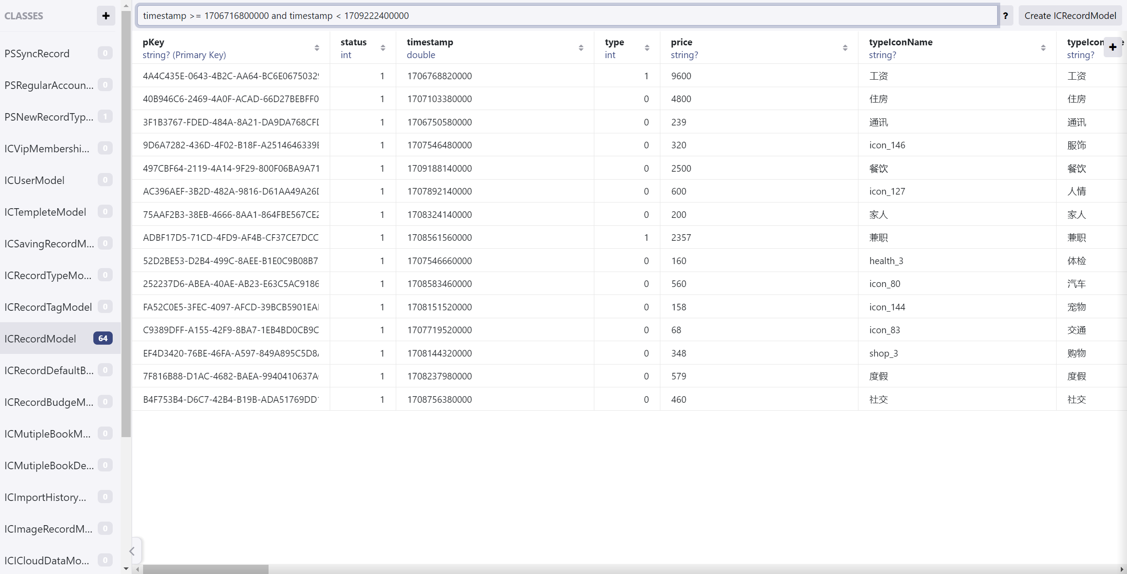Image resolution: width=1127 pixels, height=574 pixels.
Task: Click the plus icon beside CLASSES
Action: [106, 16]
